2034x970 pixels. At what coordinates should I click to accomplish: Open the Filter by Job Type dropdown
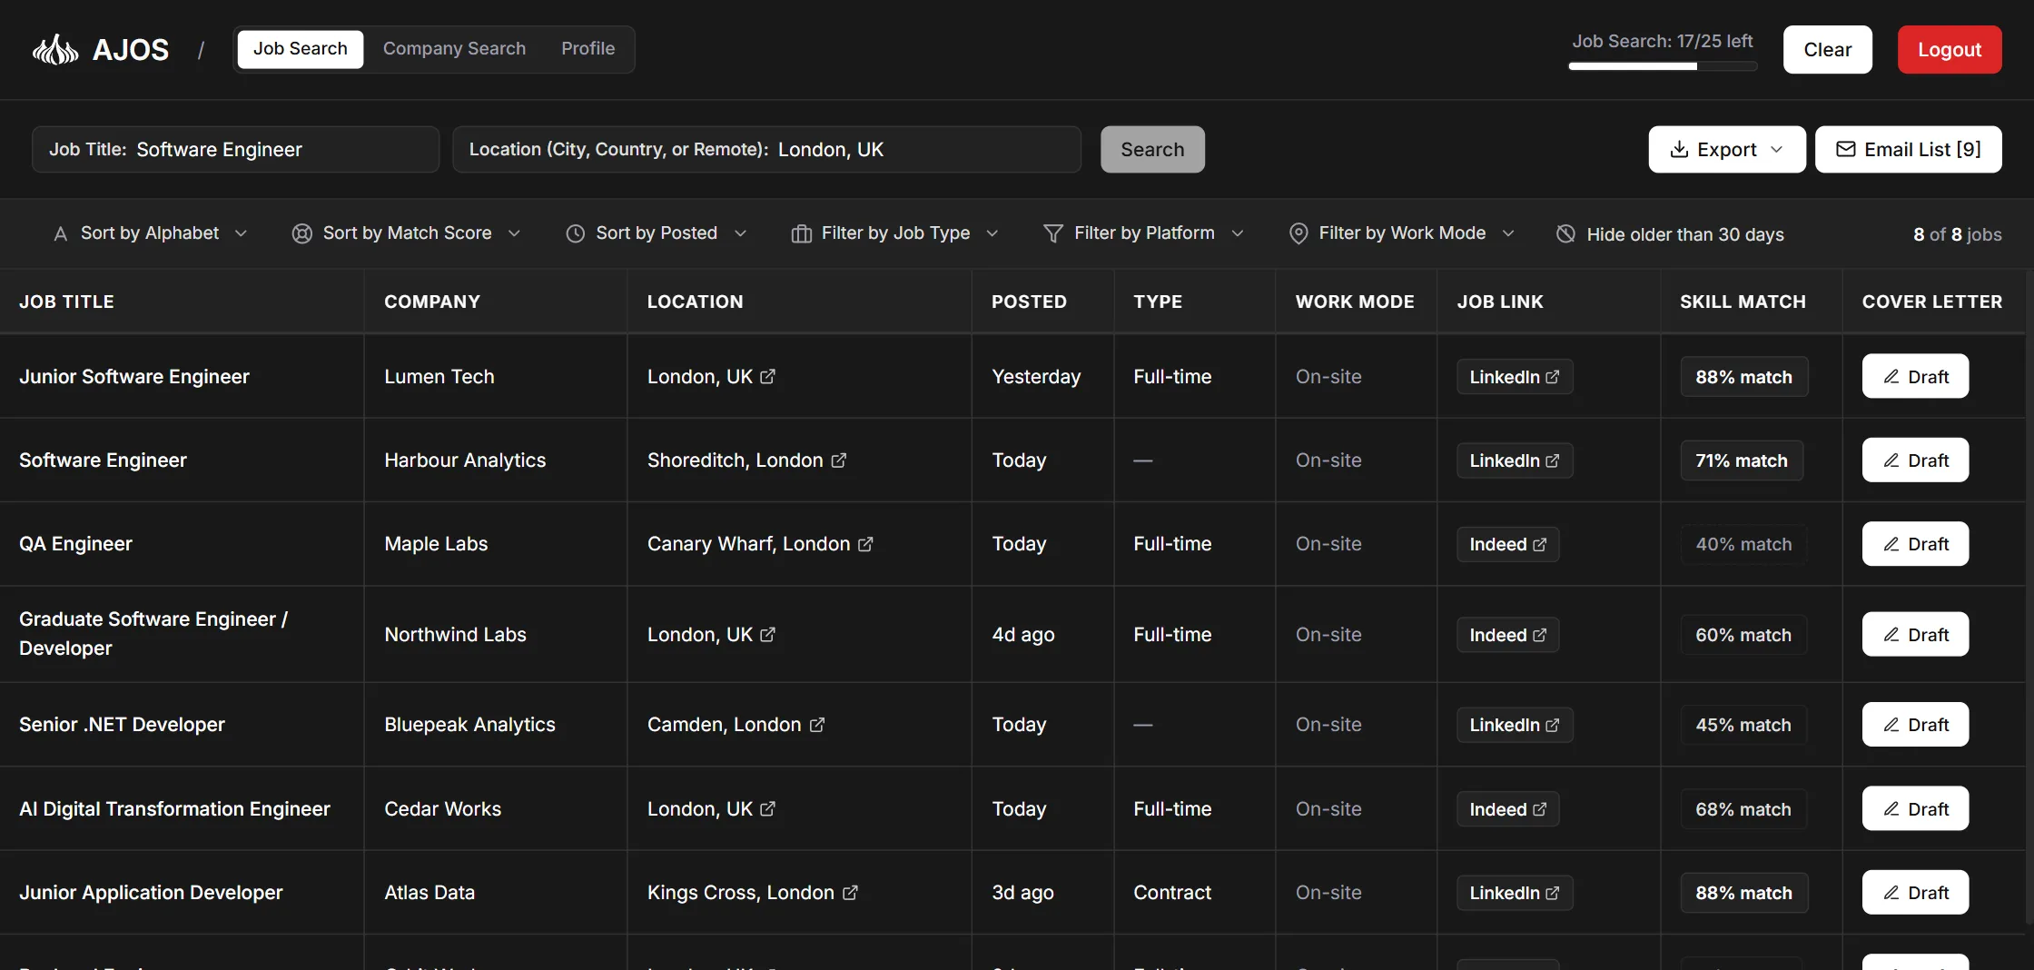pyautogui.click(x=895, y=233)
